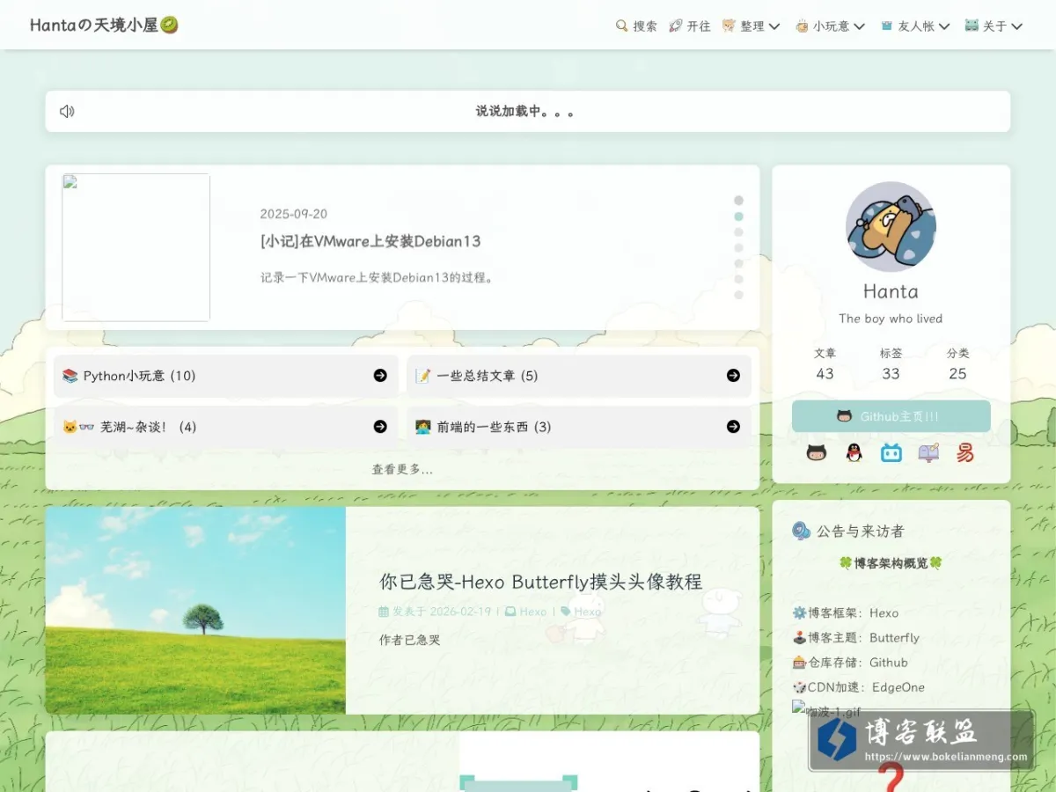This screenshot has height=792, width=1056.
Task: Open the mailbox email social icon
Action: click(x=928, y=452)
